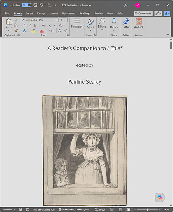Expand highlight color dropdown arrow
173x212 pixels.
click(37, 31)
